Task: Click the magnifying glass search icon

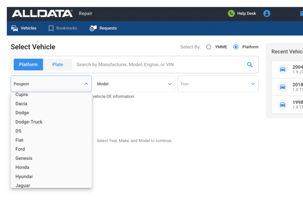Action: [250, 65]
